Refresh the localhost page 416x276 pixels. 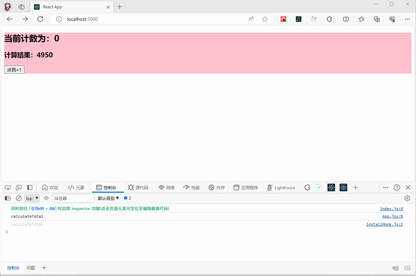tap(40, 19)
